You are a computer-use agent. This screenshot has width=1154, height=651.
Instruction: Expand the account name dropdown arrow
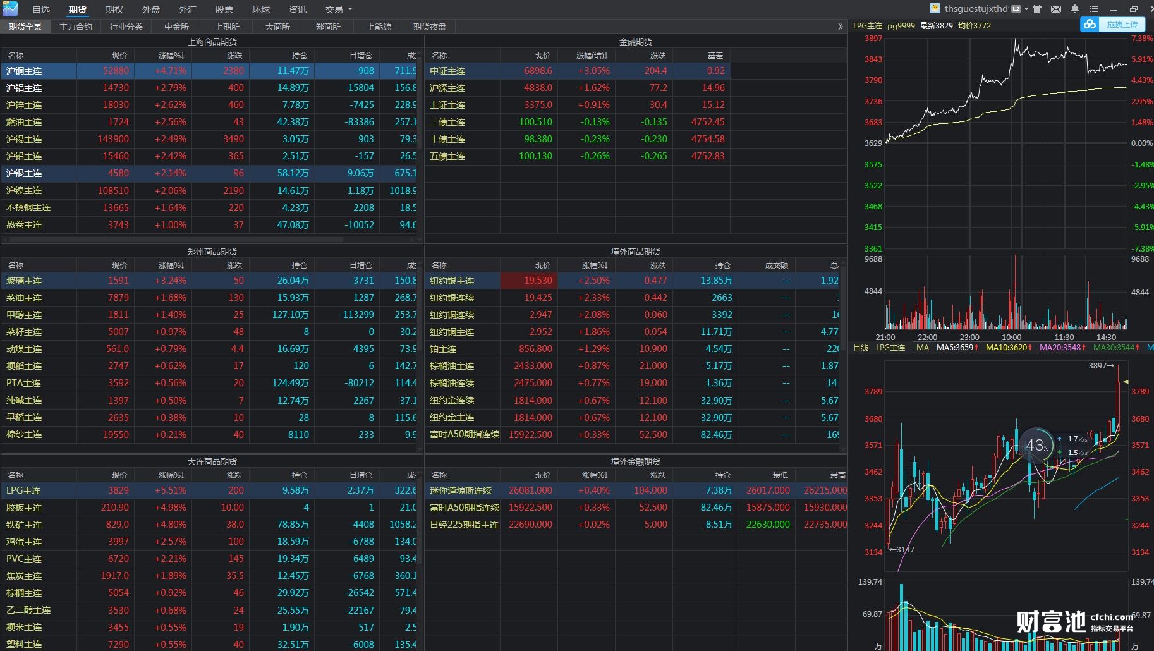pos(1026,9)
